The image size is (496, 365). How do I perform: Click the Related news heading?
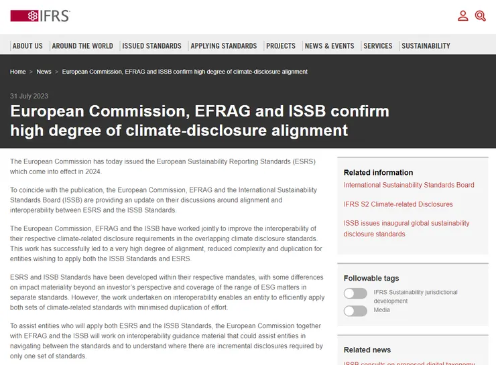point(367,350)
